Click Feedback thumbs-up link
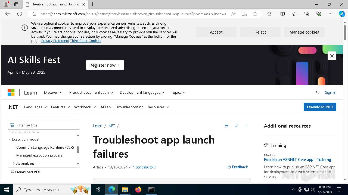Viewport: 348px width, 195px height. pyautogui.click(x=238, y=167)
